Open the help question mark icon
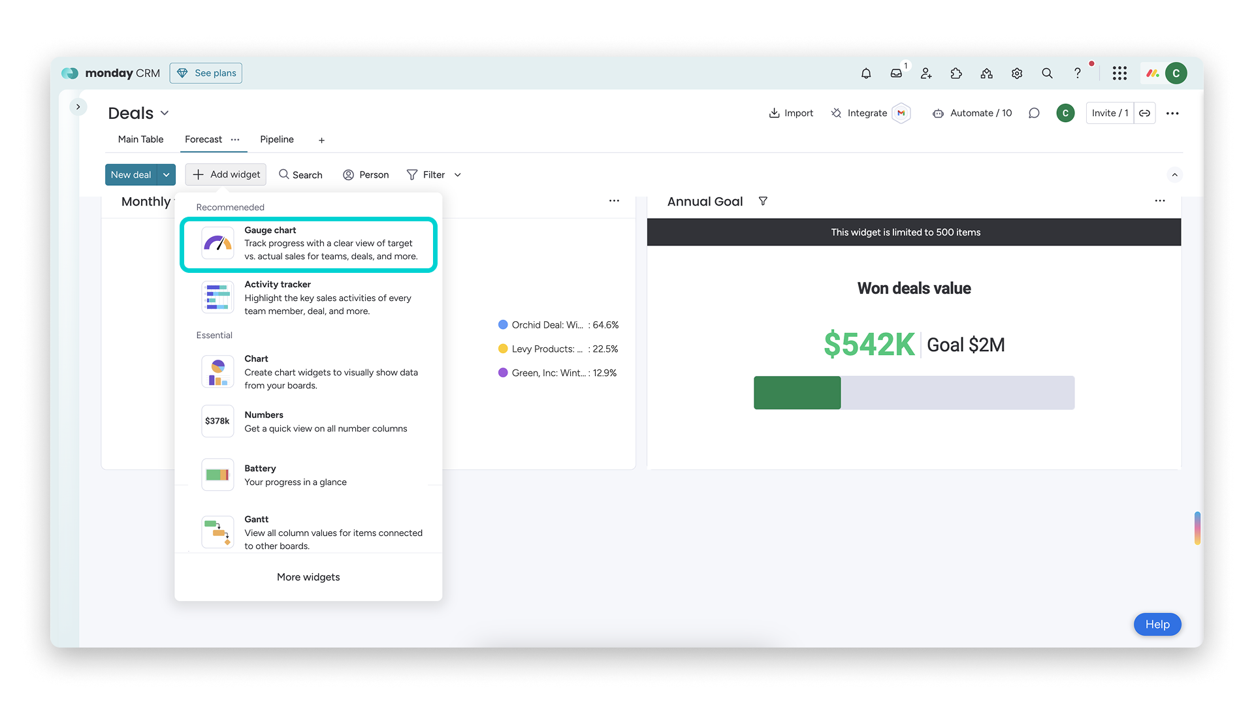The height and width of the screenshot is (705, 1254). [x=1077, y=73]
